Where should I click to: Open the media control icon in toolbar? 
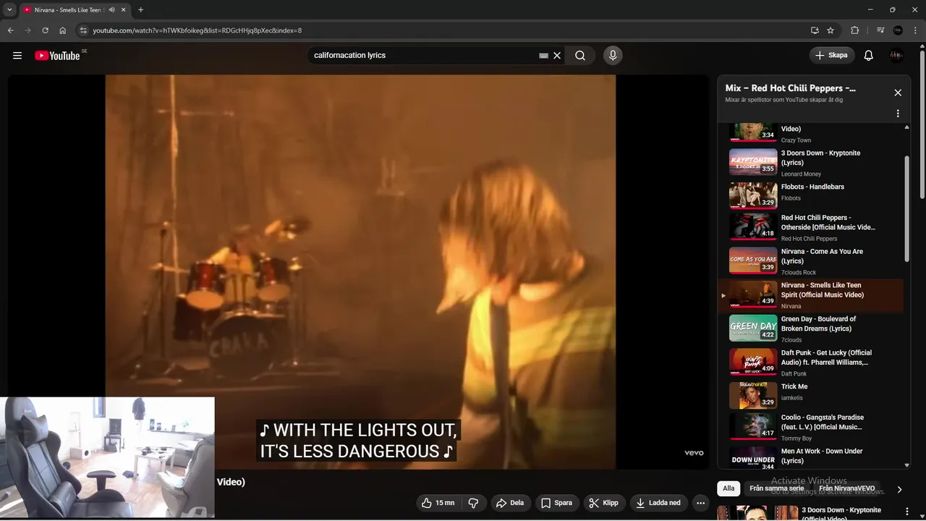click(880, 30)
